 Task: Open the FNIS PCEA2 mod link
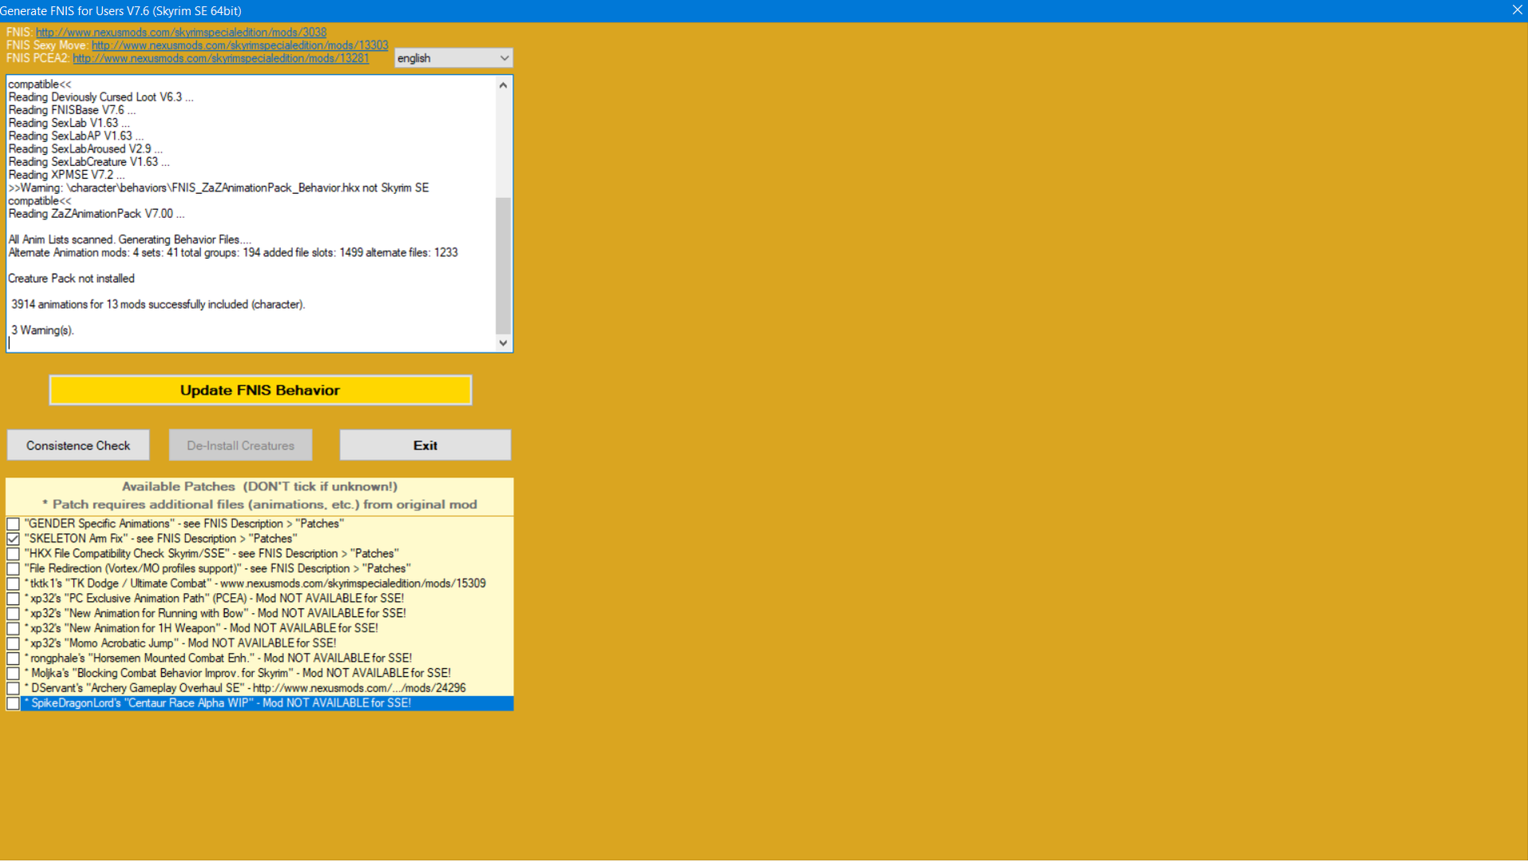coord(221,58)
